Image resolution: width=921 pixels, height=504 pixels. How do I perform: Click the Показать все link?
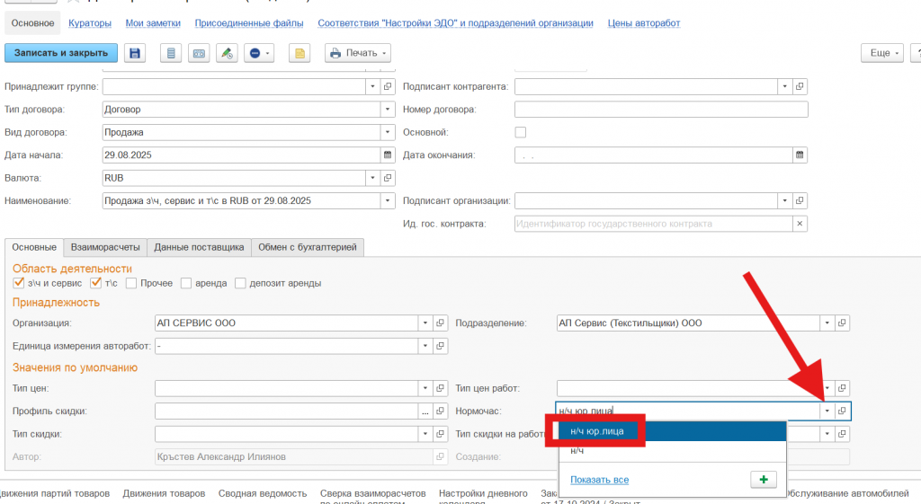tap(599, 480)
